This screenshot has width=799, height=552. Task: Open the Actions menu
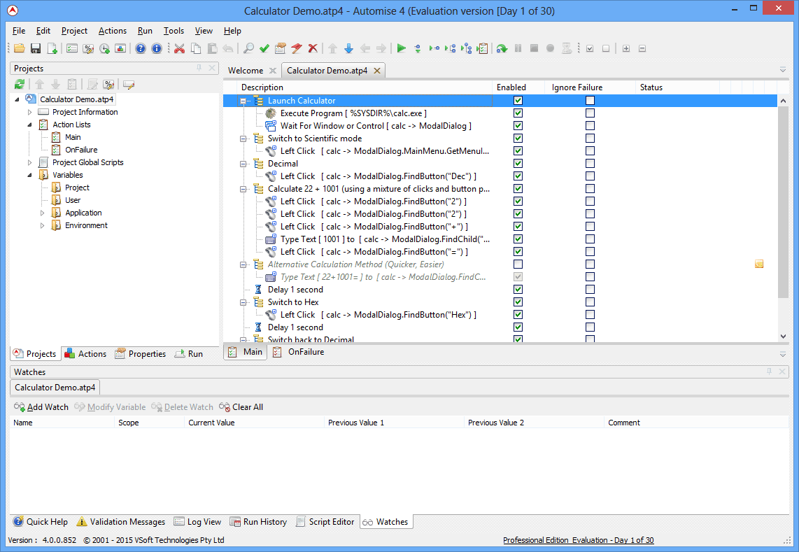112,31
